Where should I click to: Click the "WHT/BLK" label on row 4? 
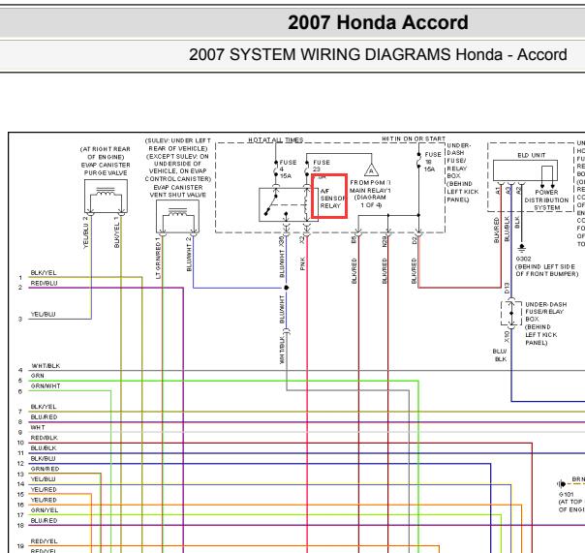pyautogui.click(x=46, y=366)
